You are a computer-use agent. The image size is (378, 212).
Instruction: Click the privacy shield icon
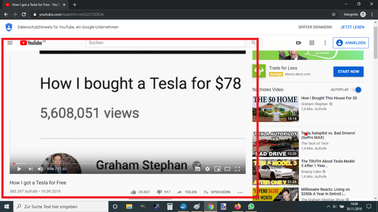[x=9, y=27]
